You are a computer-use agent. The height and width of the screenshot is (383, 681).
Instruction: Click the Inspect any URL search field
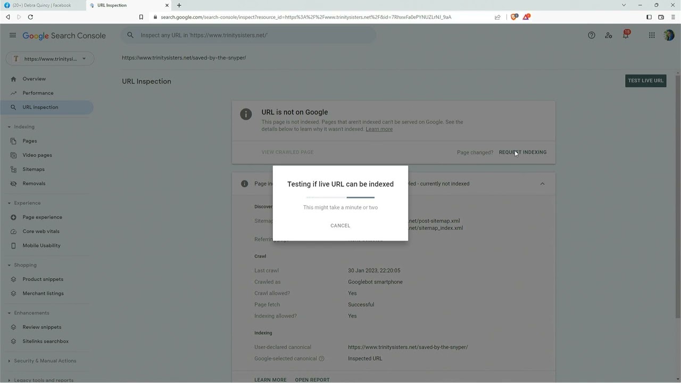(248, 35)
